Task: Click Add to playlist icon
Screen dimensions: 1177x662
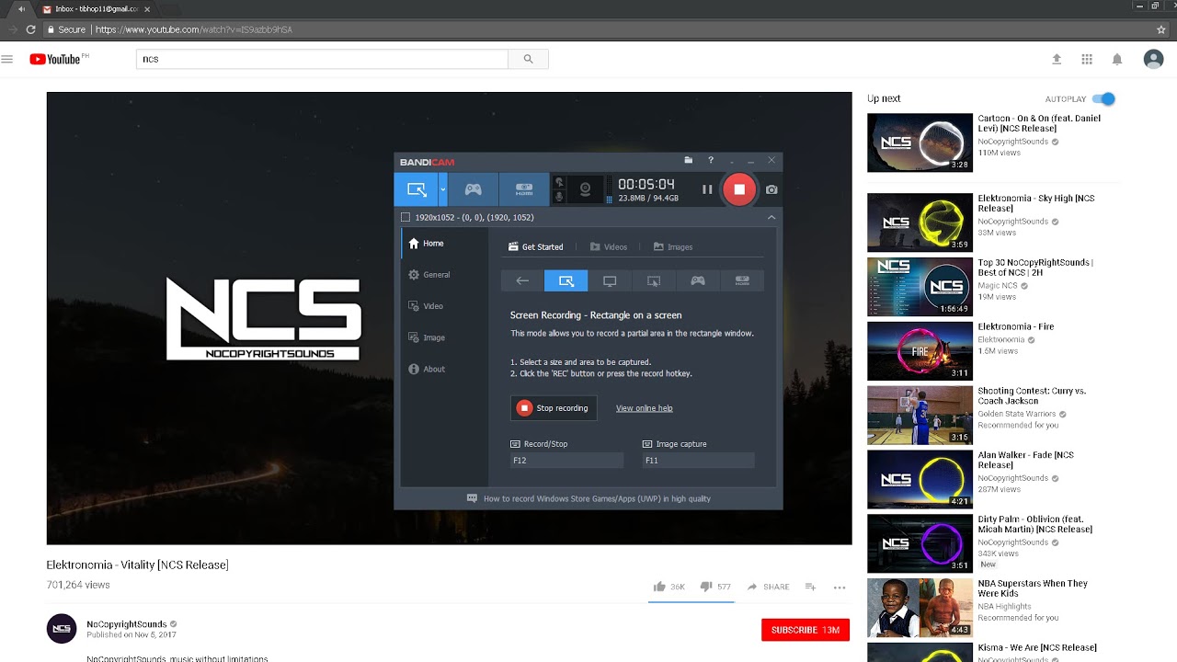Action: pos(810,587)
